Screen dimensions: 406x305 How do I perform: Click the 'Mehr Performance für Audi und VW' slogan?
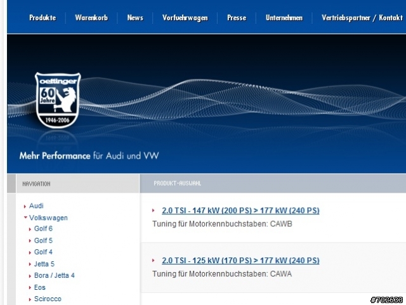(x=89, y=155)
